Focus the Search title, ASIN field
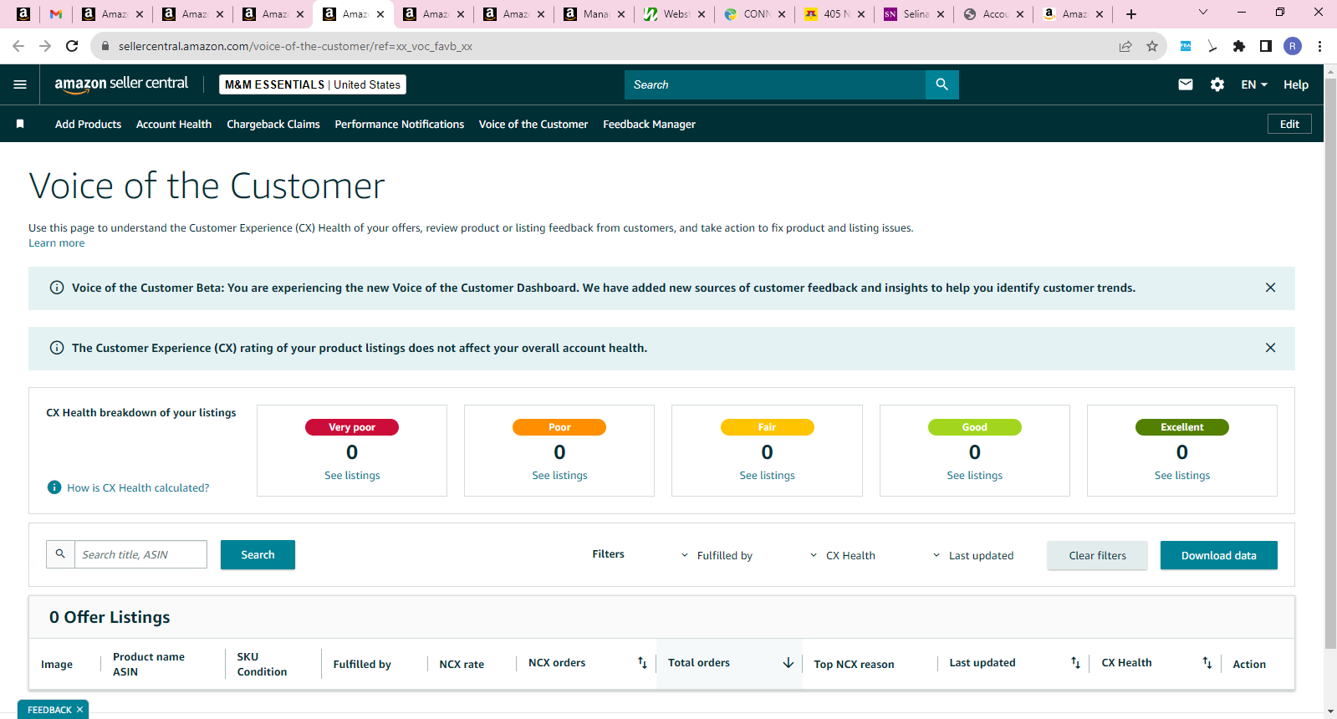 140,554
